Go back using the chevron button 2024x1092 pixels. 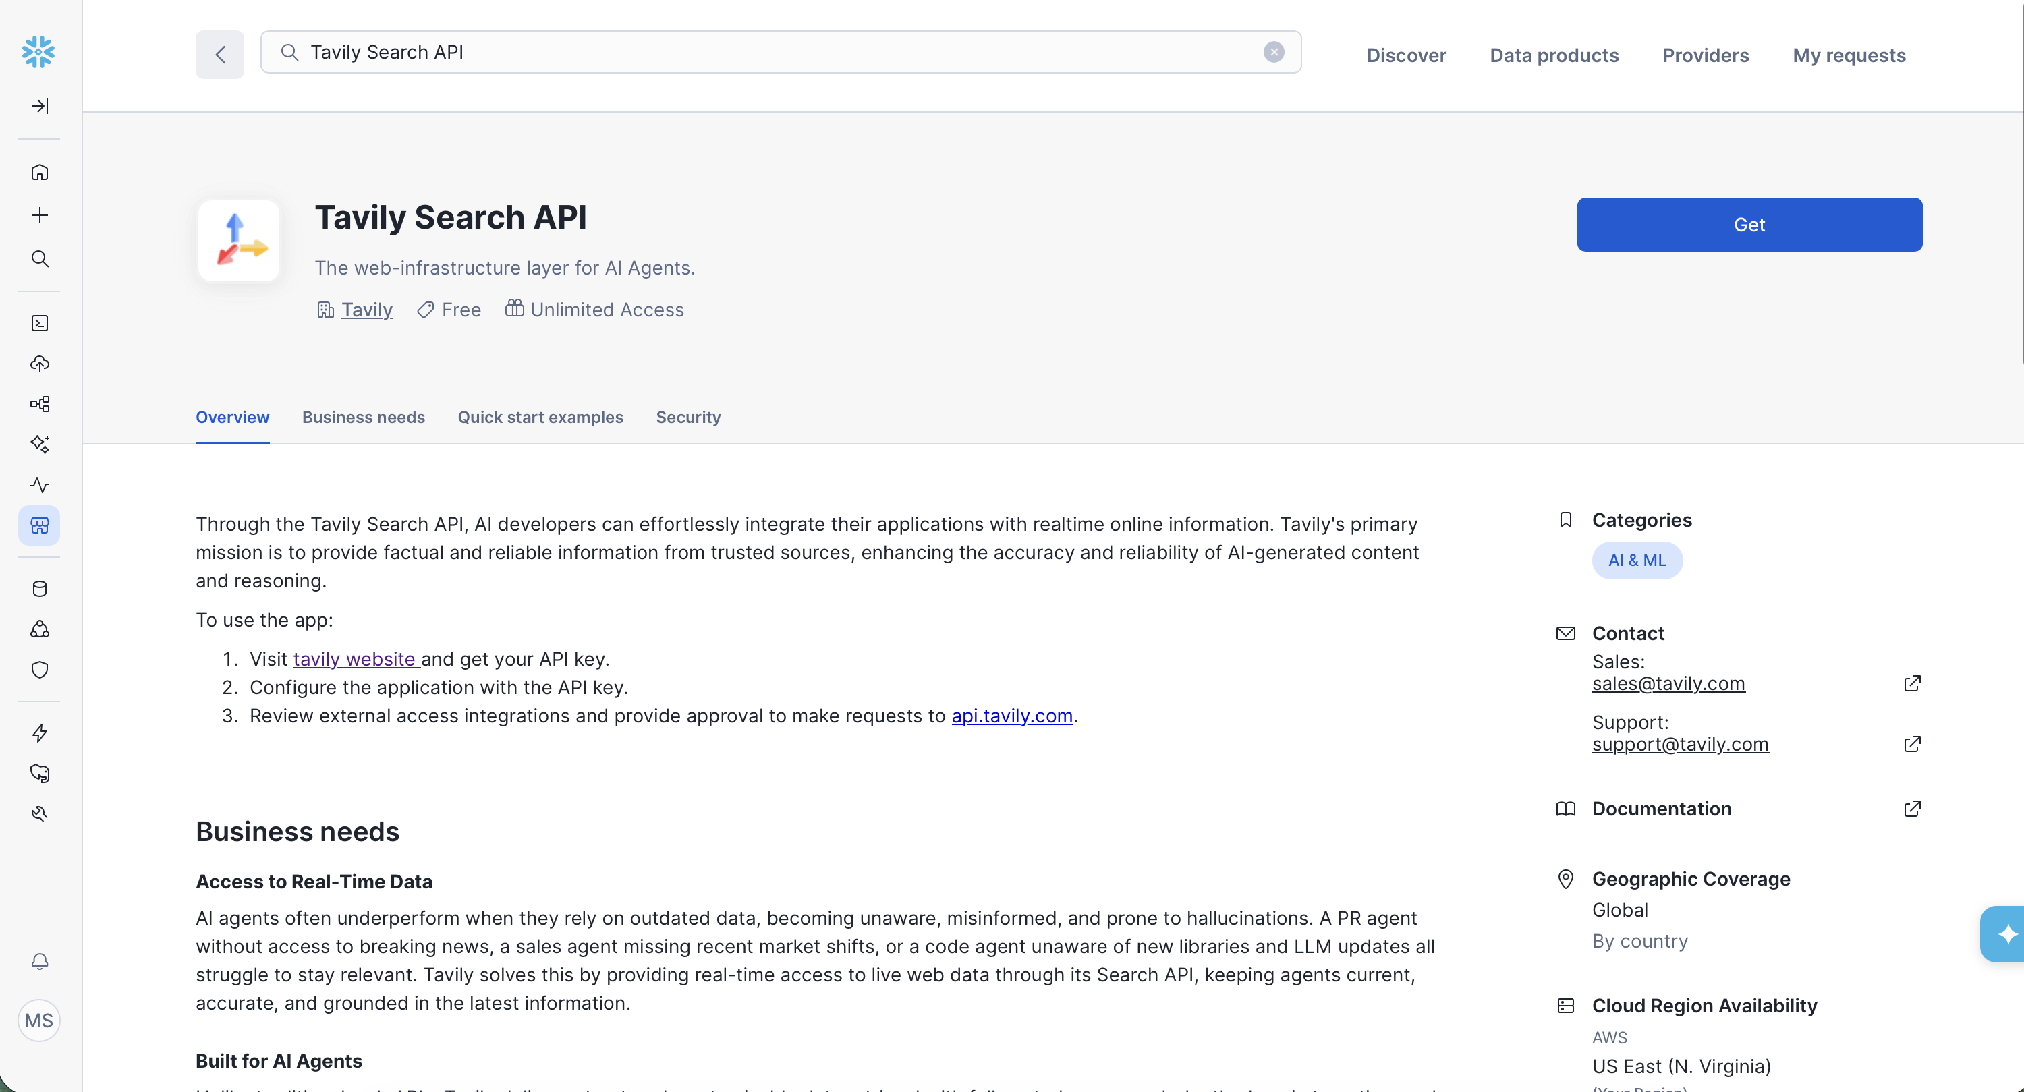click(x=220, y=54)
